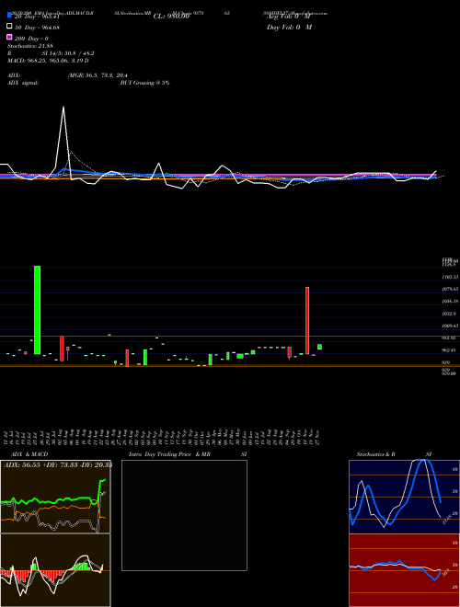Open the MACD histogram panel

click(55, 570)
